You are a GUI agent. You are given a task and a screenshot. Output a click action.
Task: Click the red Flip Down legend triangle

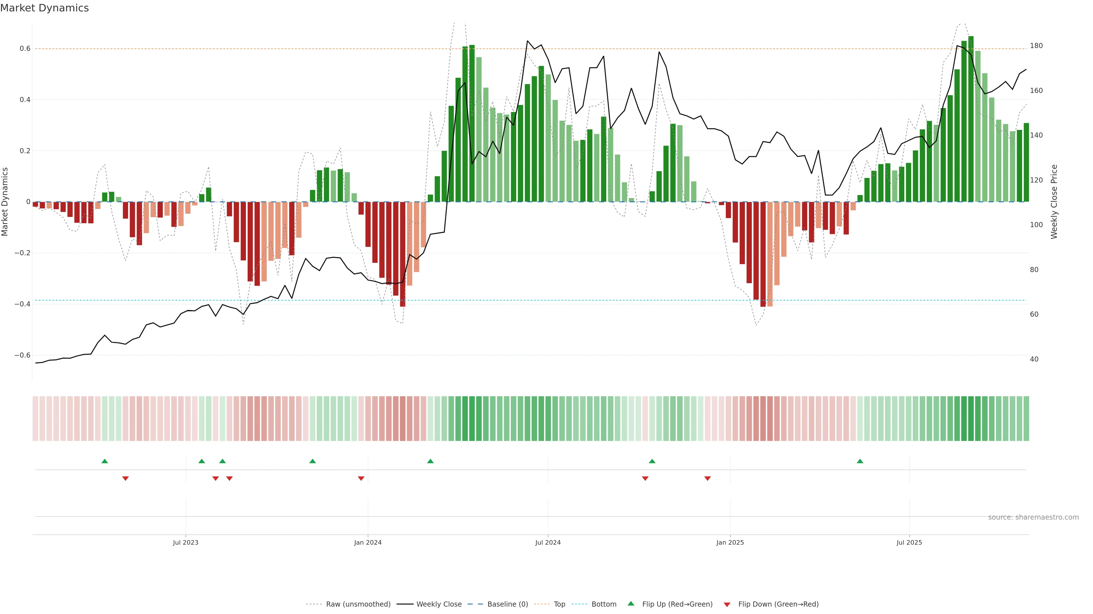pos(727,605)
